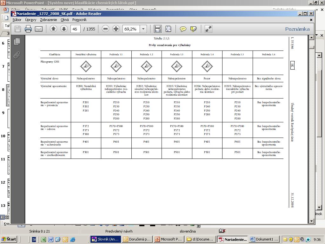The height and width of the screenshot is (244, 325).
Task: Click PowerPoint task pane scroll down arrow
Action: pos(319,207)
